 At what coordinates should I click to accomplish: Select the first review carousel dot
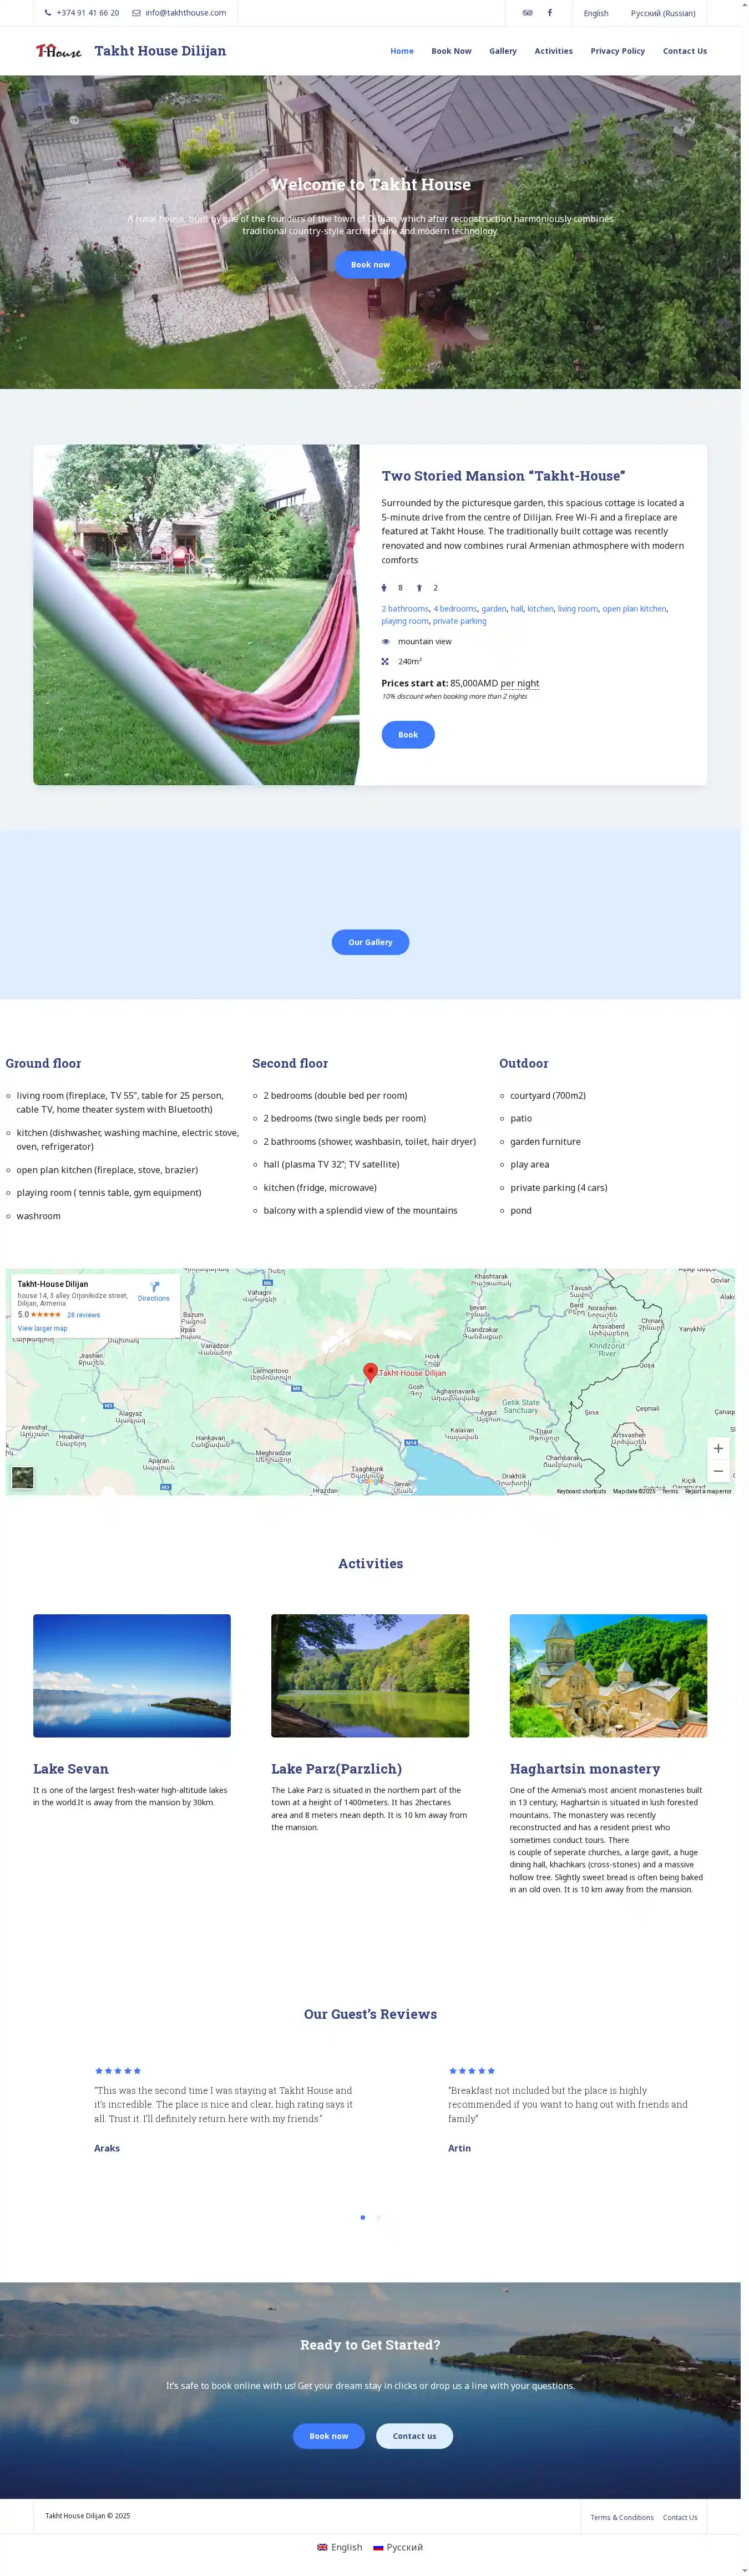(362, 2217)
